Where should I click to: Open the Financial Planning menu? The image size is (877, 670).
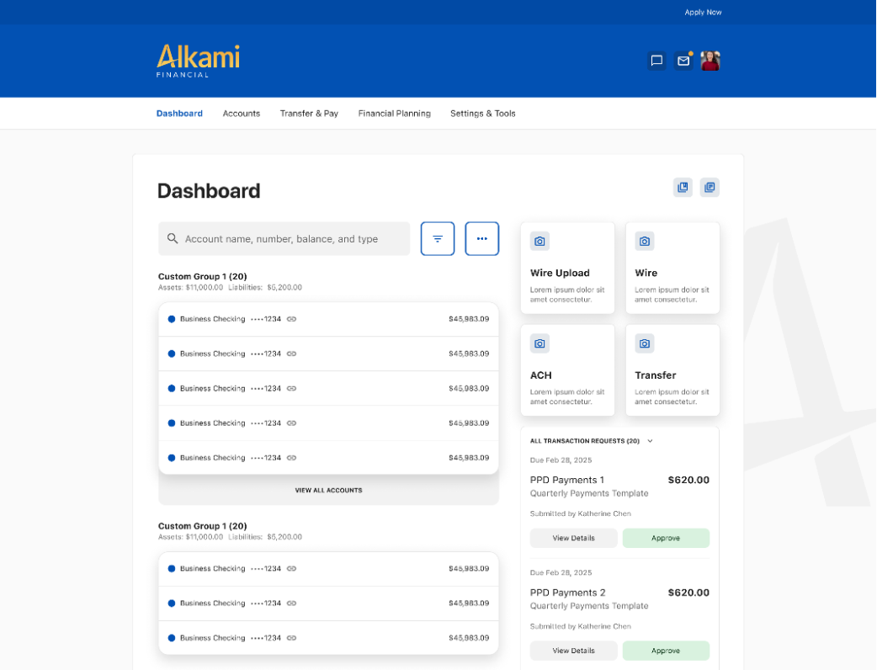click(395, 114)
